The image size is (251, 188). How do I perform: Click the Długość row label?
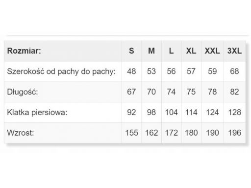pyautogui.click(x=23, y=92)
